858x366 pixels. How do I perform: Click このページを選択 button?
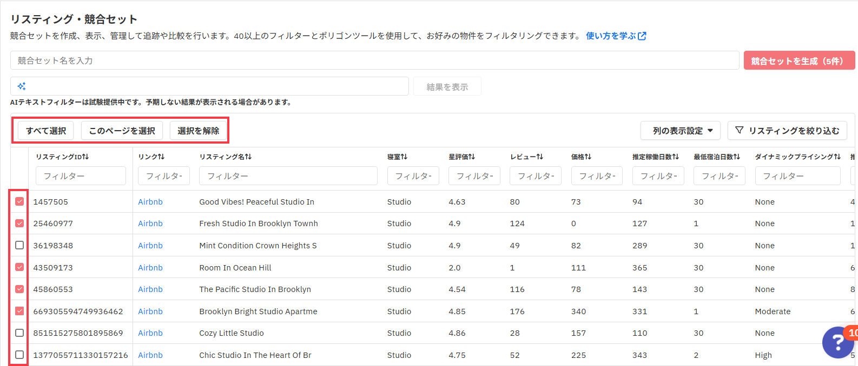click(x=122, y=131)
